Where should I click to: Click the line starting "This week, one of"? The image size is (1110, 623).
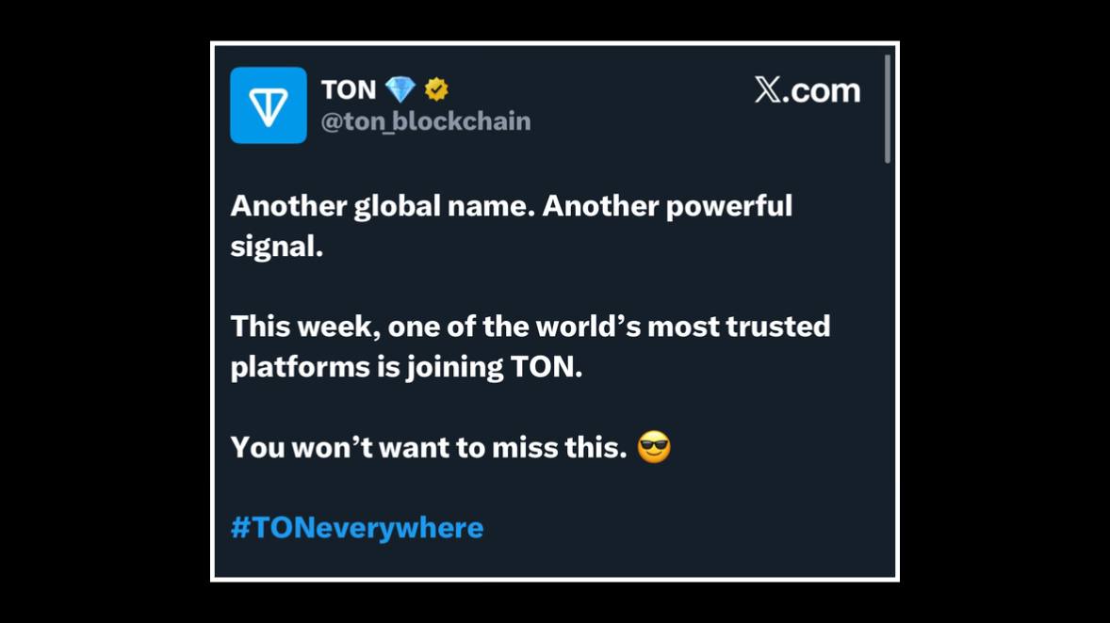[x=531, y=327]
